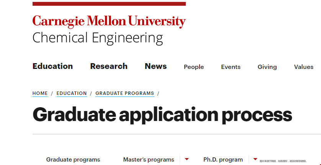Click the GRADUATE PROGRAMS breadcrumb link
This screenshot has width=321, height=165.
coord(124,93)
